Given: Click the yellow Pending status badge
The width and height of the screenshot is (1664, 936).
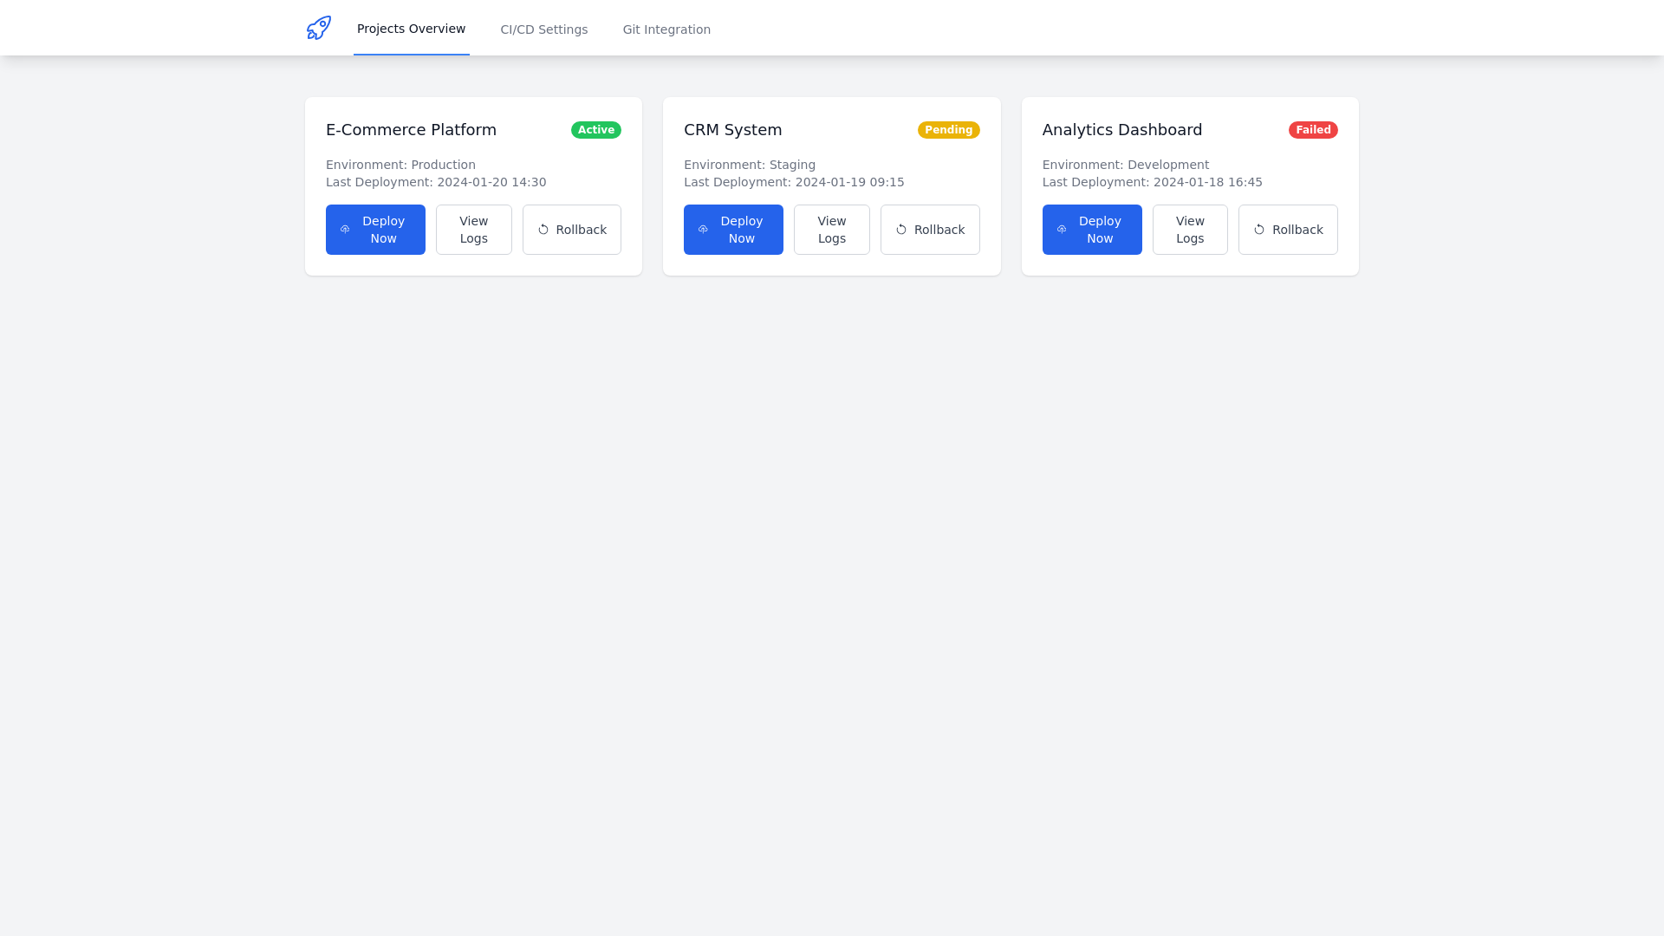Looking at the screenshot, I should [x=949, y=129].
